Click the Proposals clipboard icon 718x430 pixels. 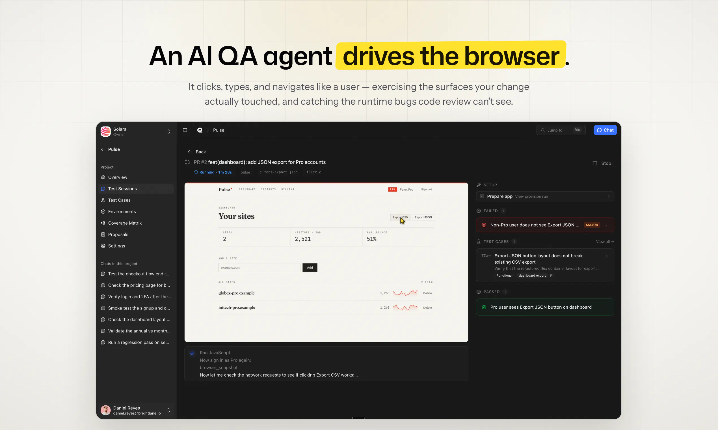103,235
